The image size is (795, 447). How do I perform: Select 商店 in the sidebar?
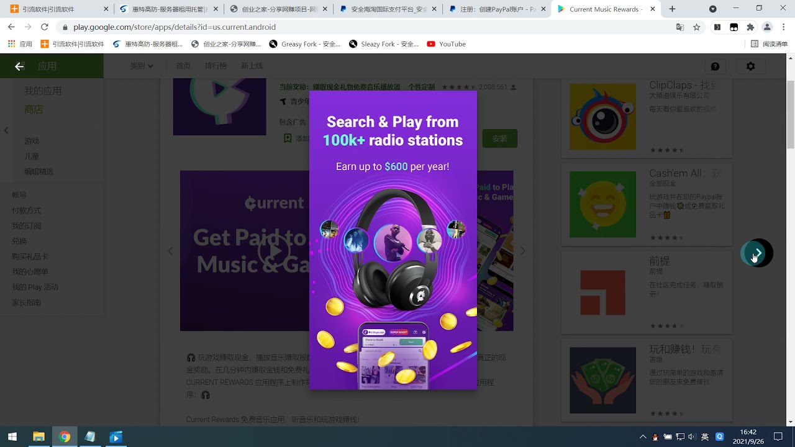[x=34, y=110]
